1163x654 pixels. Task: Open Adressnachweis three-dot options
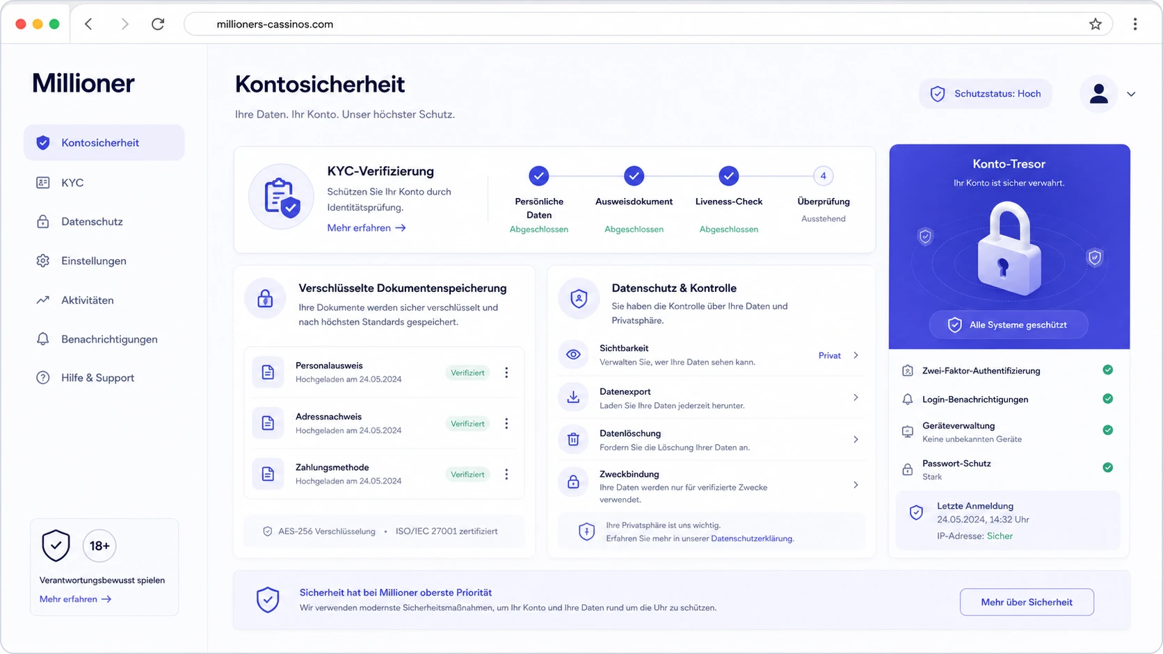click(506, 423)
